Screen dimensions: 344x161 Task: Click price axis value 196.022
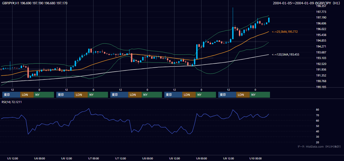click(321, 29)
